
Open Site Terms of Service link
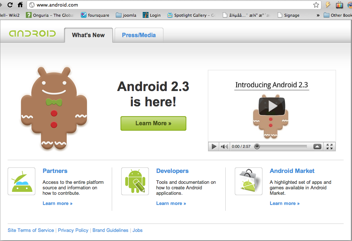31,230
